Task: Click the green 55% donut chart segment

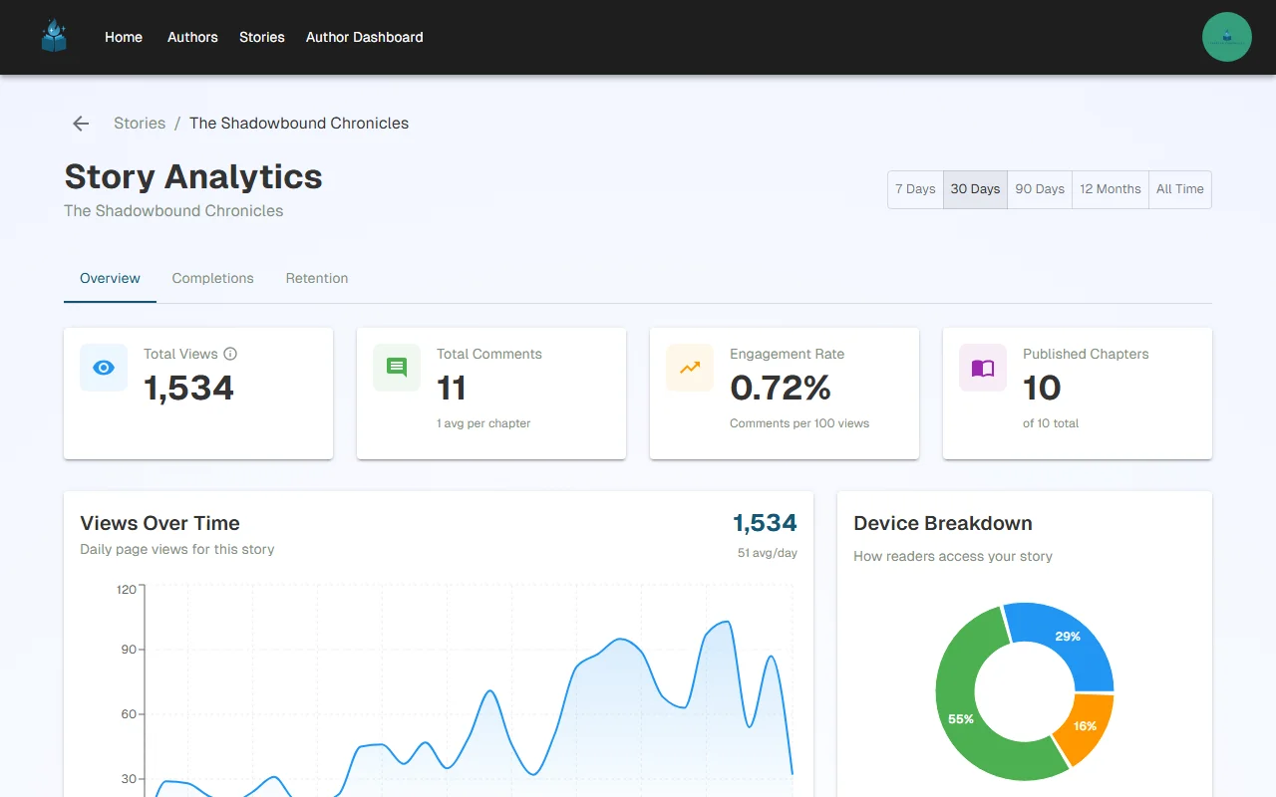Action: [x=960, y=717]
